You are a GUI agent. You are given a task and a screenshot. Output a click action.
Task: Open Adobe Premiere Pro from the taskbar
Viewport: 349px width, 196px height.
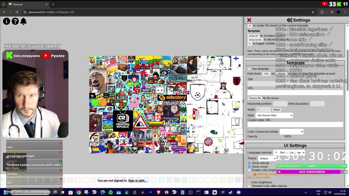coord(151,192)
